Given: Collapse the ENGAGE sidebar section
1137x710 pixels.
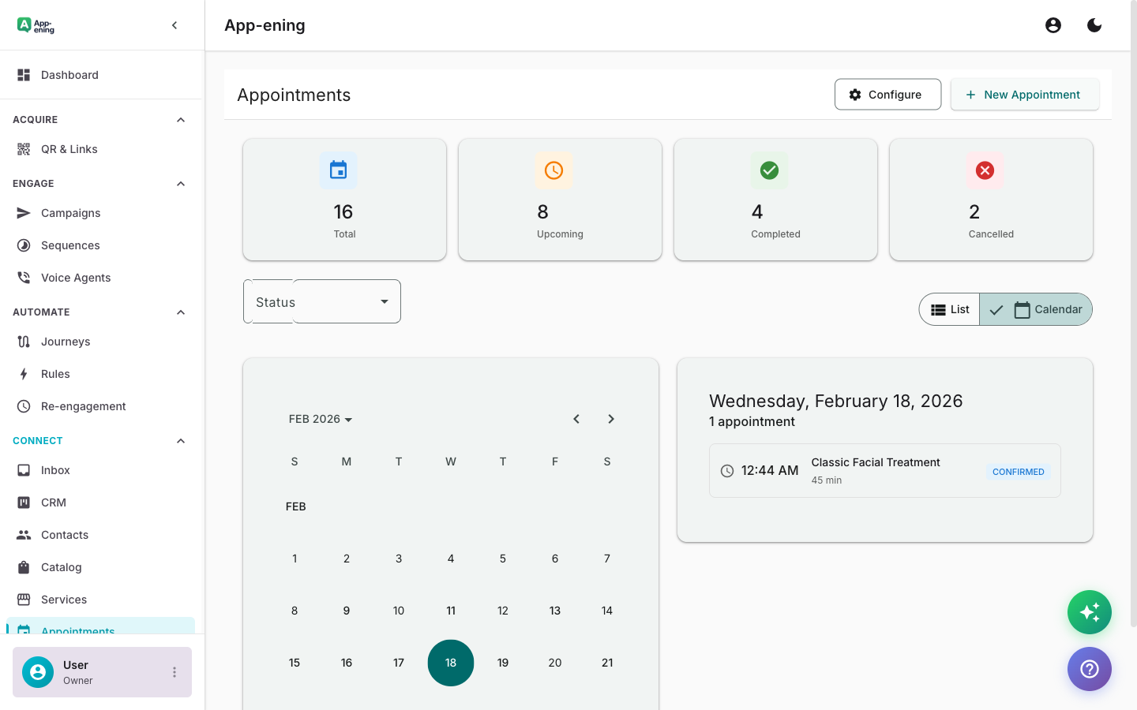Looking at the screenshot, I should click(x=181, y=183).
